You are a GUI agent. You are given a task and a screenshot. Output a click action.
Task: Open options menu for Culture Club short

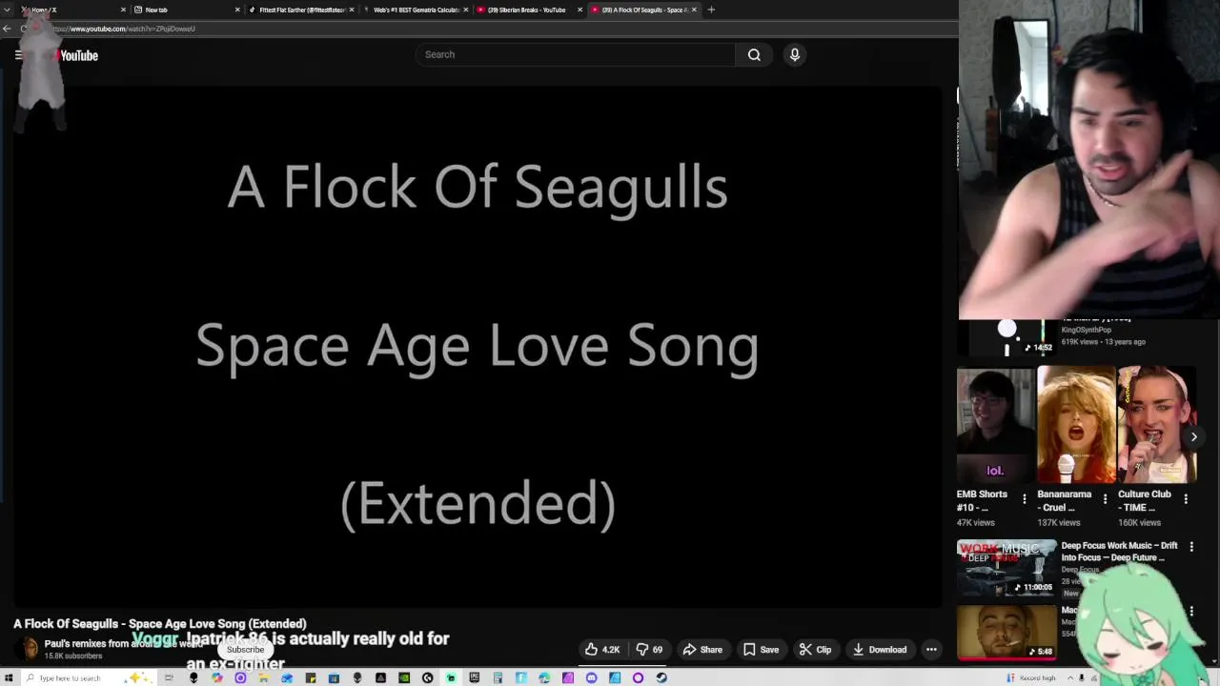coord(1186,498)
